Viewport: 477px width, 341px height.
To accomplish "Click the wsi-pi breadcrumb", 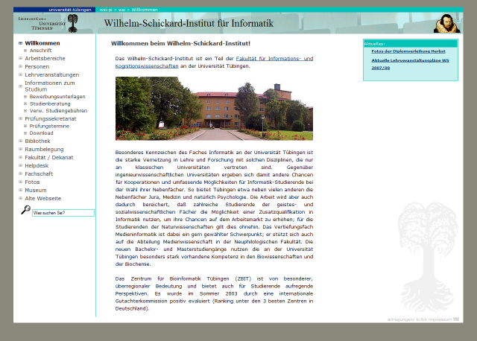I will click(106, 10).
